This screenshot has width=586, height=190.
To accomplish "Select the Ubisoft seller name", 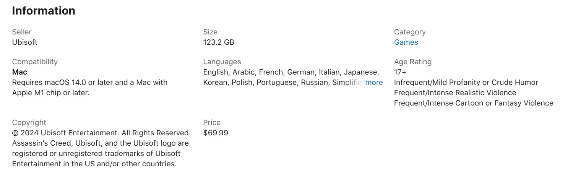I will (x=25, y=42).
